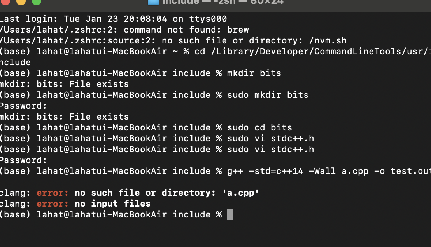431x247 pixels.
Task: Click the first 'sudo vi stdc++.h' command
Action: coord(270,138)
